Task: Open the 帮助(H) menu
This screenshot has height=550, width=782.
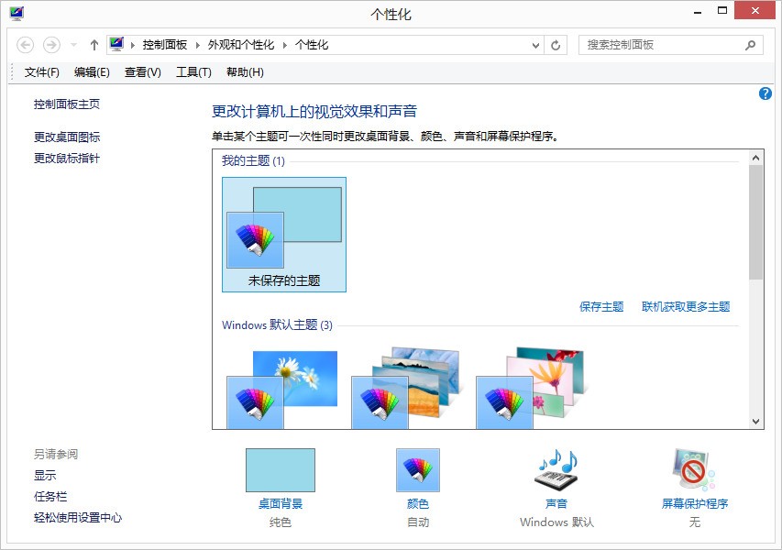Action: point(245,72)
